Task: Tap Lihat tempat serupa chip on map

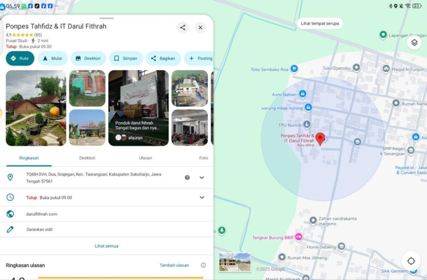Action: pyautogui.click(x=320, y=23)
